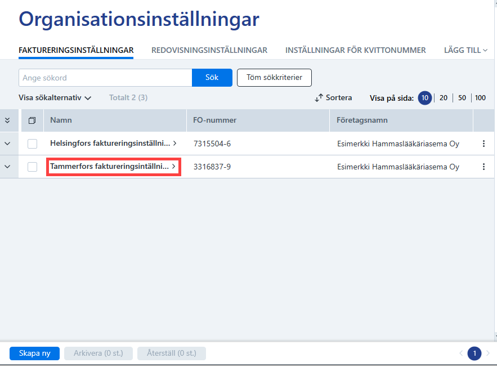Viewport: 497px width, 367px height.
Task: Expand Visa sökalternativ options
Action: (55, 97)
